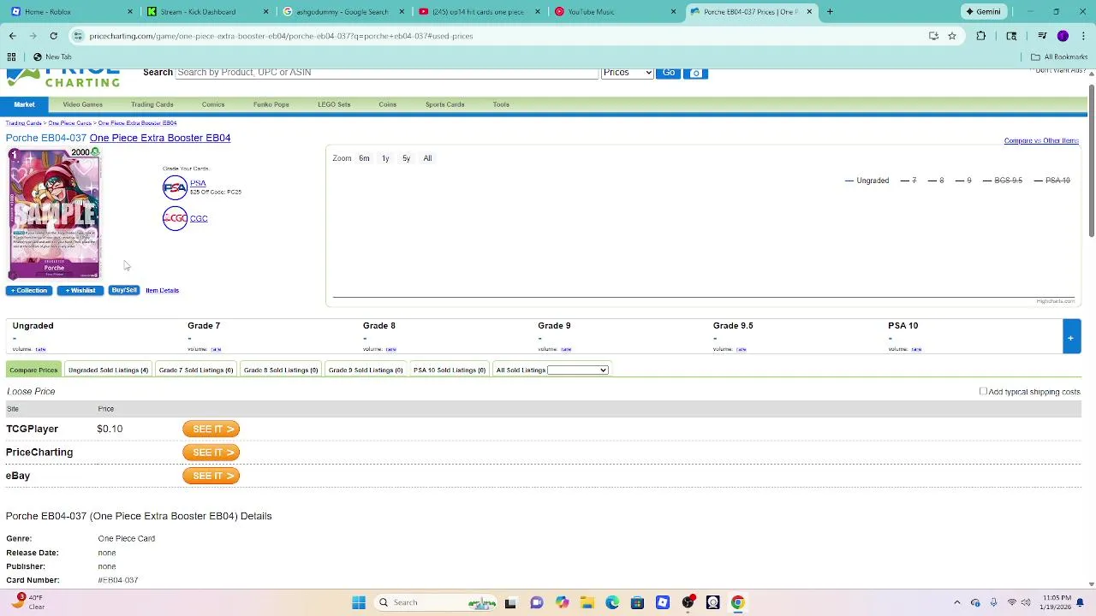Open the All Sold Listings dropdown
The image size is (1096, 616).
[577, 370]
